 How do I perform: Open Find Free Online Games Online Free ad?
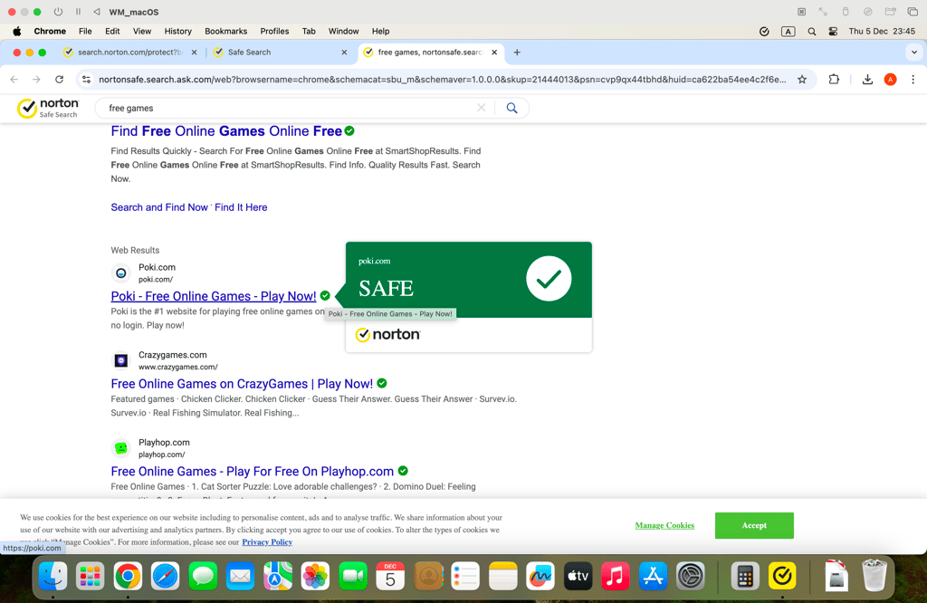226,131
